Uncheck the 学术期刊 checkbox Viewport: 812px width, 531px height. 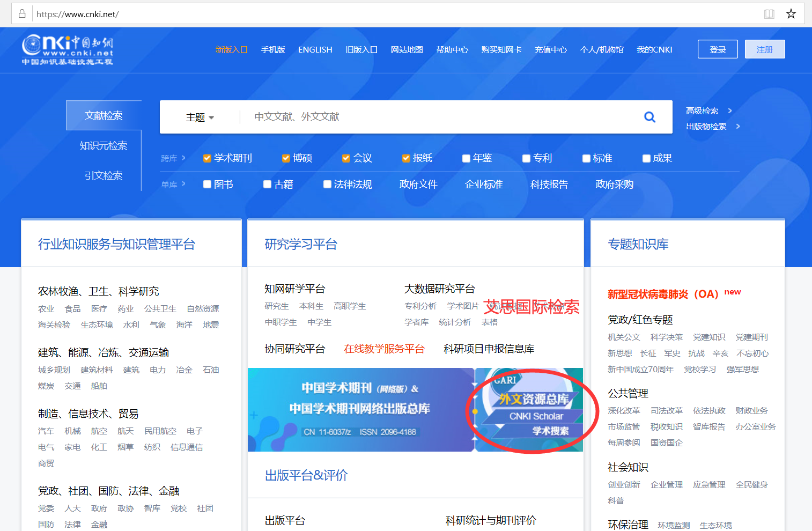tap(207, 158)
